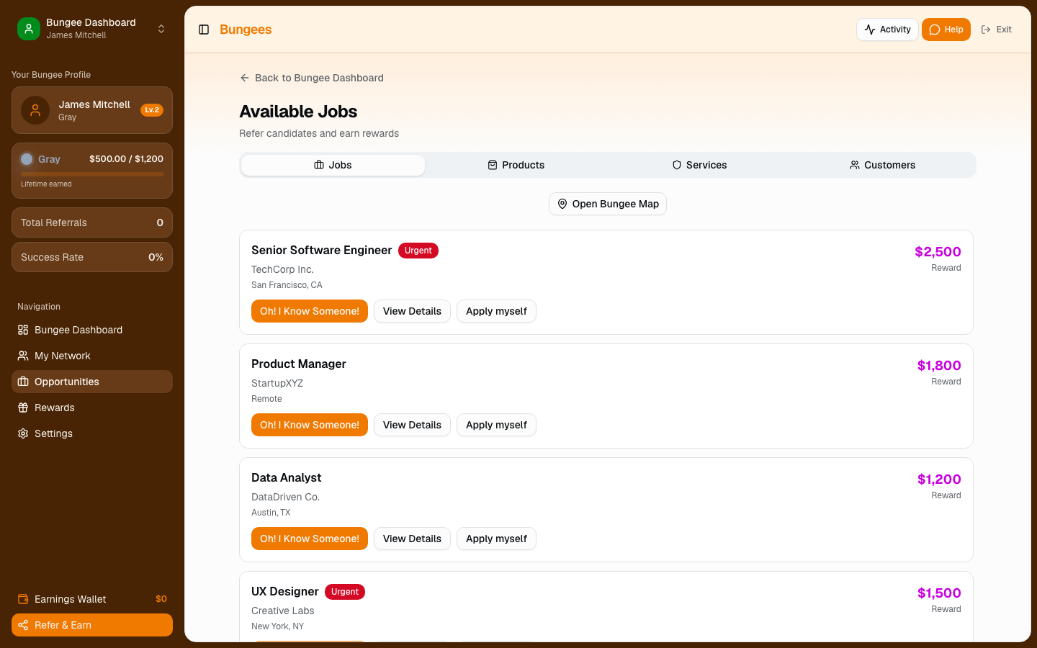Screen dimensions: 1037x648
Task: Click Oh! I Know Someone for Product Manager
Action: 310,425
